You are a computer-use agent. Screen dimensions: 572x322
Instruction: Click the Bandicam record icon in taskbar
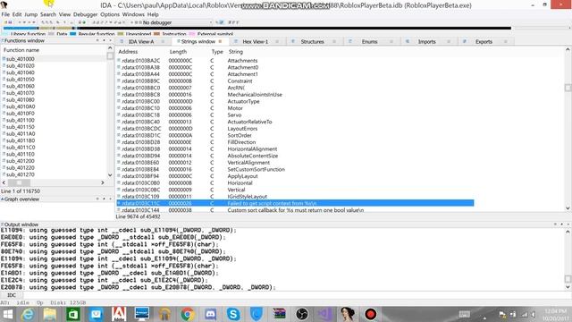pyautogui.click(x=371, y=314)
